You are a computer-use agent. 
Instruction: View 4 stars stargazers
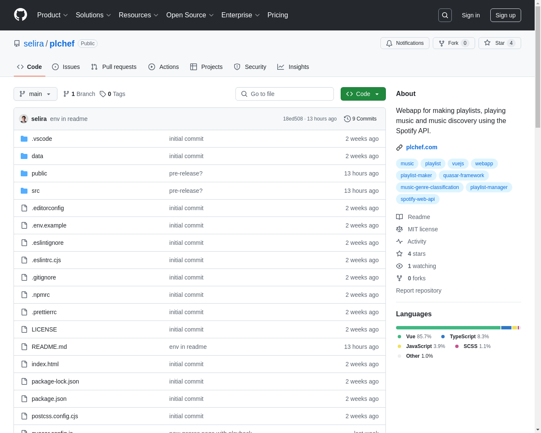pyautogui.click(x=411, y=254)
